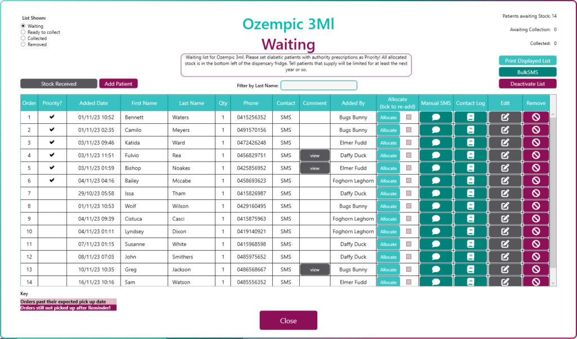Edit the Katida Ward entry
577x339 pixels.
[x=505, y=142]
